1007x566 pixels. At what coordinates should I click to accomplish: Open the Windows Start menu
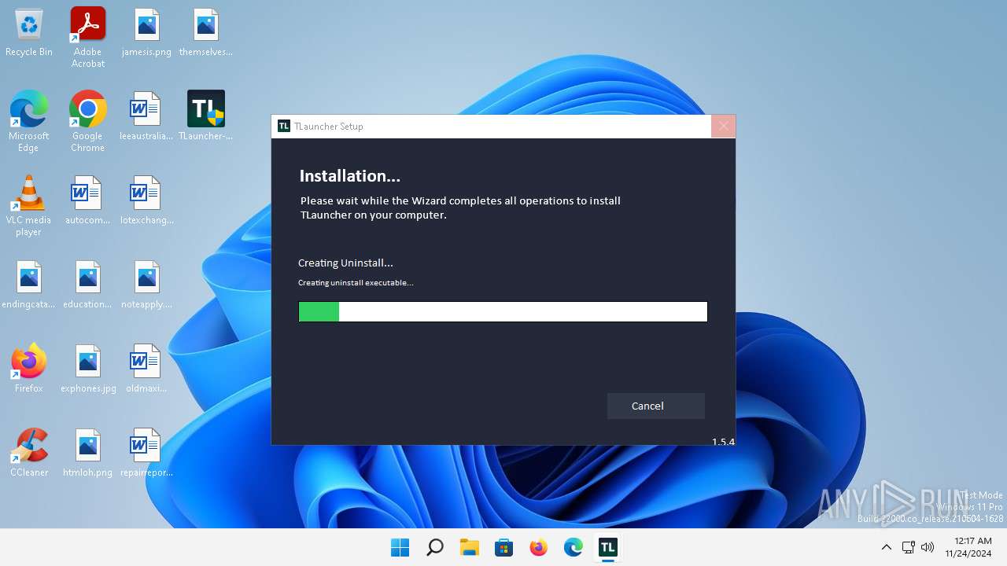[400, 547]
